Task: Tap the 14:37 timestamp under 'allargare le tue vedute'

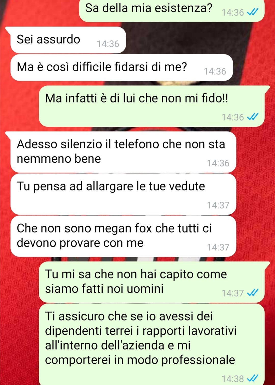Action: point(218,205)
